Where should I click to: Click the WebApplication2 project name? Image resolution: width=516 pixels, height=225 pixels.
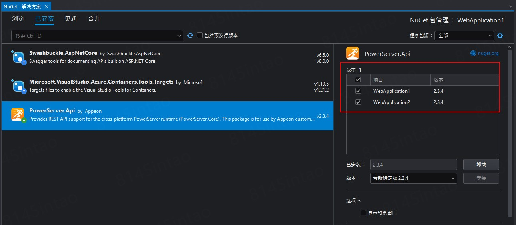point(392,102)
